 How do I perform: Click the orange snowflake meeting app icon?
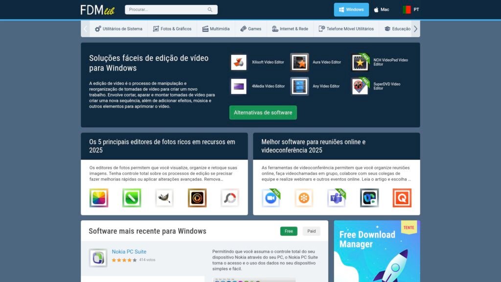click(304, 198)
